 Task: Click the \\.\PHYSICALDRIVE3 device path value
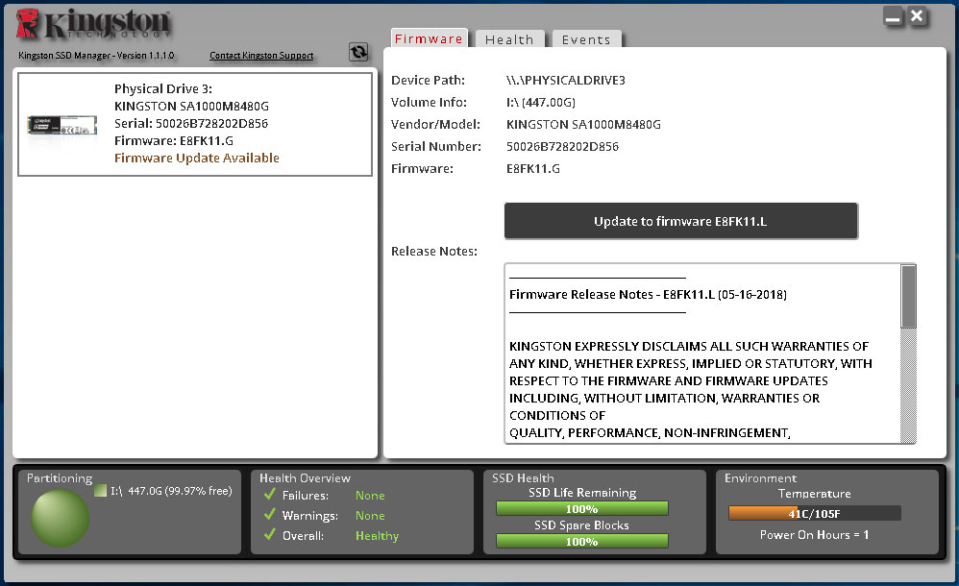pos(566,80)
